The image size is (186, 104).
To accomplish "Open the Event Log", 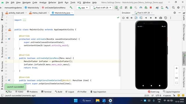I will (x=153, y=92).
